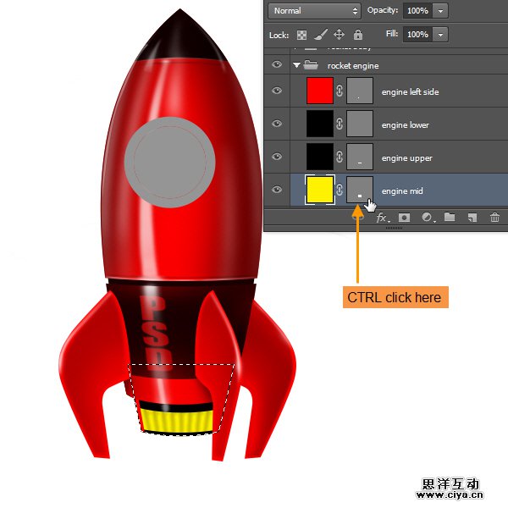Click vector mask thumbnail of engine lower
The image size is (508, 508).
pos(360,124)
